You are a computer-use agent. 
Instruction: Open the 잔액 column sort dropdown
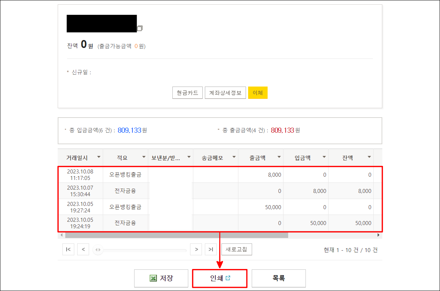coord(369,157)
